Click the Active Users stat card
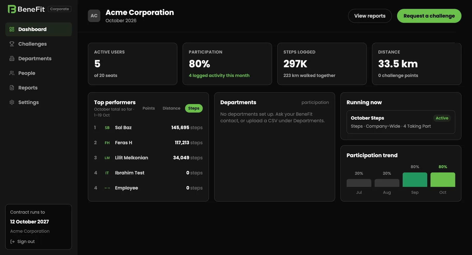 coord(132,64)
